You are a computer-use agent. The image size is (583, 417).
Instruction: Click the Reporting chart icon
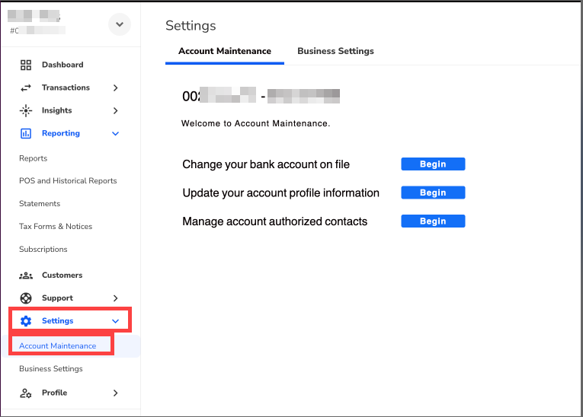pos(26,133)
